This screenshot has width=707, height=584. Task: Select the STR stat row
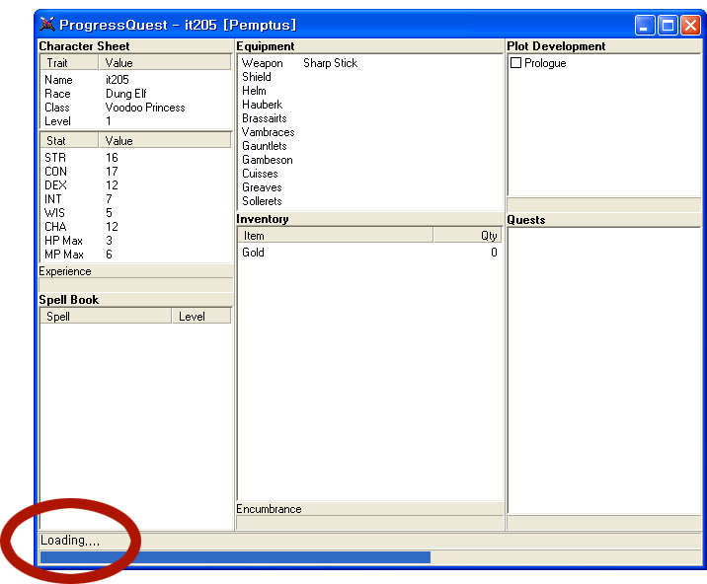pos(135,158)
